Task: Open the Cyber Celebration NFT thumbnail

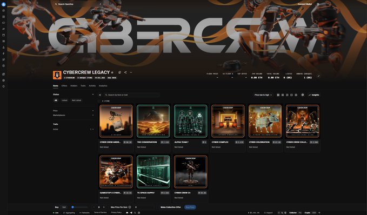Action: [265, 121]
